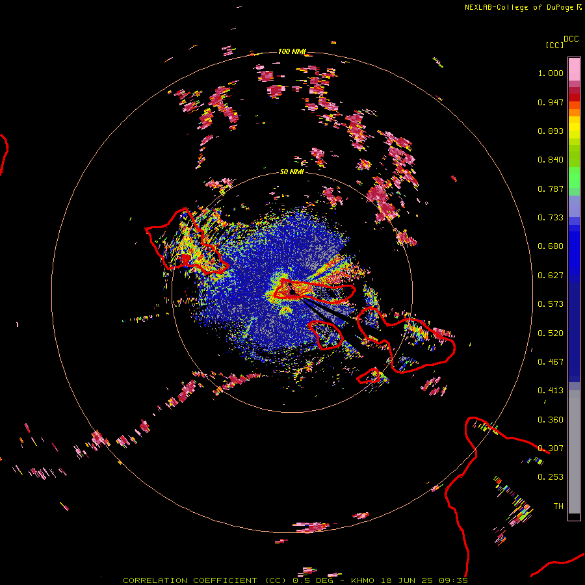Select the 0.947 scale value
Viewport: 585px width, 585px height.
coord(551,102)
